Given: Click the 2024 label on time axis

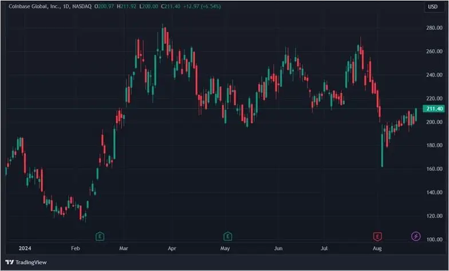Looking at the screenshot, I should (x=25, y=249).
